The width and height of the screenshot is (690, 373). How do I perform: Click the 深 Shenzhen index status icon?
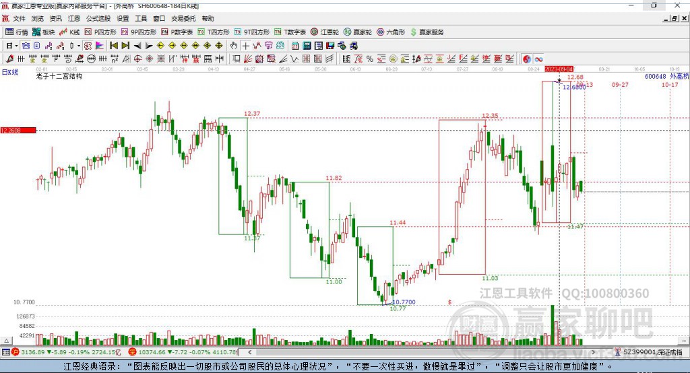133,352
